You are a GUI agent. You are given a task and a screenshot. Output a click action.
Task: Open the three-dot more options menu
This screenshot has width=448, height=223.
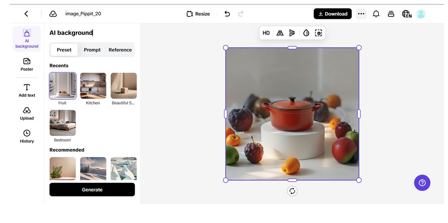click(361, 14)
